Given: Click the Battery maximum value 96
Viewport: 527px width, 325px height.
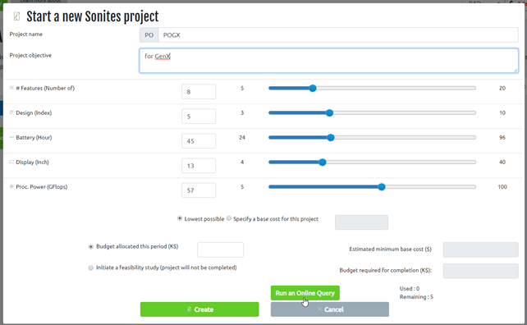Looking at the screenshot, I should pos(502,137).
